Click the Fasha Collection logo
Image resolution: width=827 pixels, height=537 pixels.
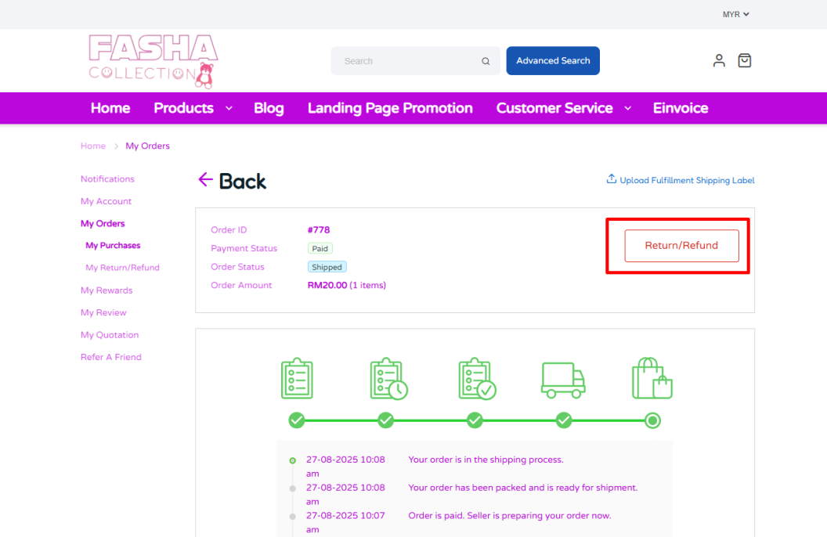tap(153, 60)
